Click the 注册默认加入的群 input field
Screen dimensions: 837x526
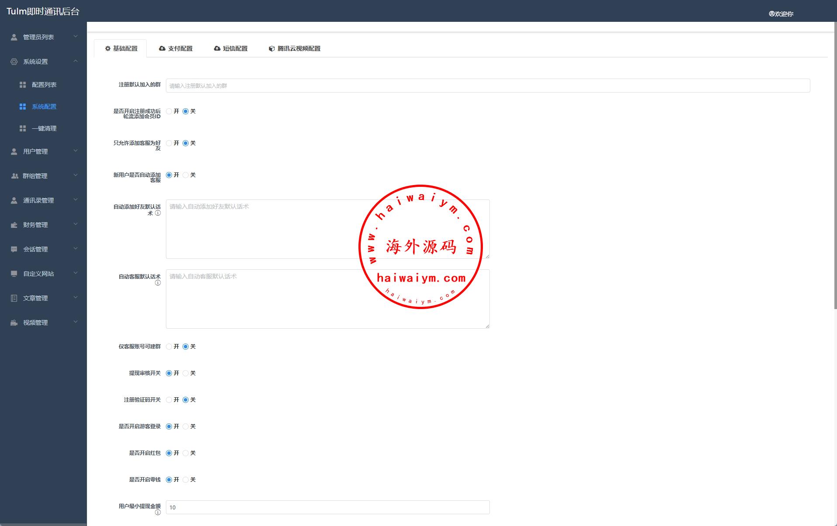pos(487,86)
